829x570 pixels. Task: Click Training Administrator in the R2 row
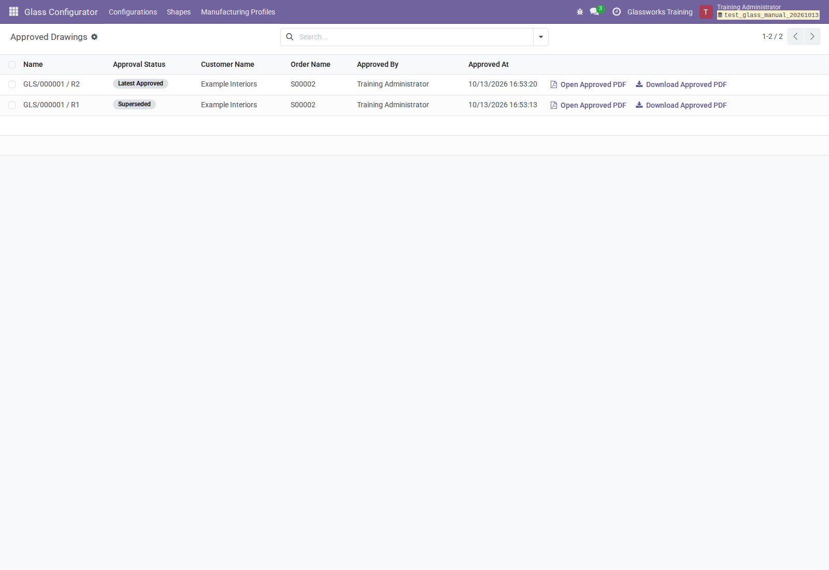tap(393, 84)
